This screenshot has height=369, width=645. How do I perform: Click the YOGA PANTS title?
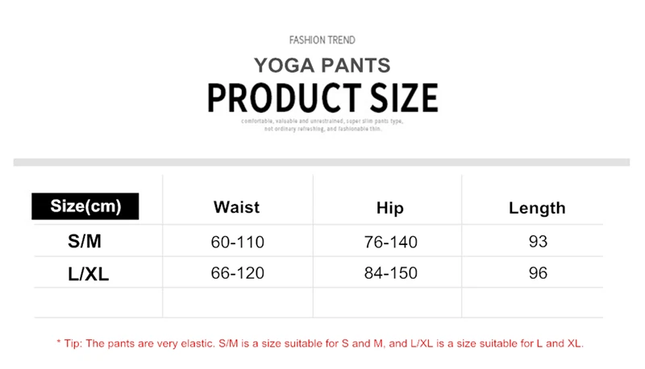(x=322, y=64)
